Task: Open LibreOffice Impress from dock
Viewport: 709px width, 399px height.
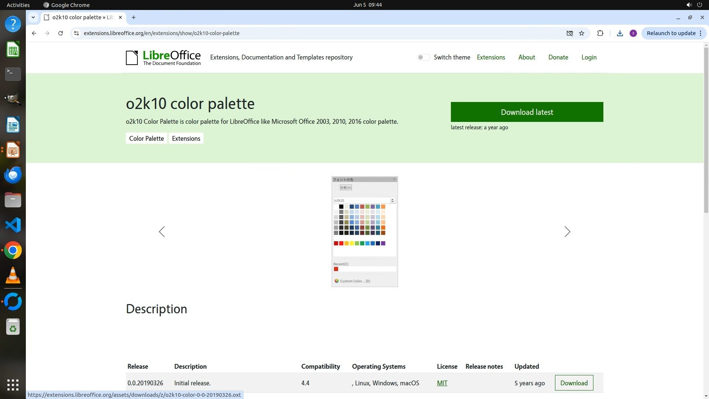Action: [13, 150]
